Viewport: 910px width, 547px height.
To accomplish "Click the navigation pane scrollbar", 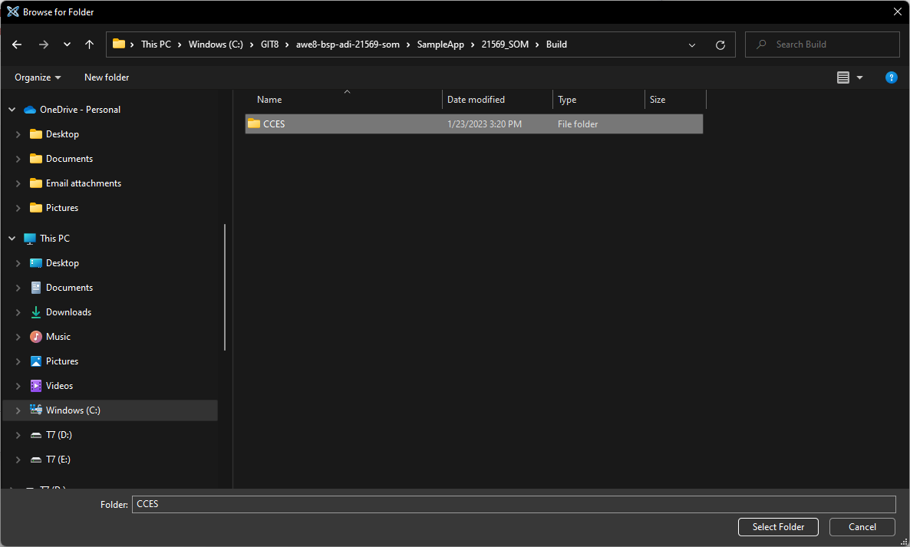I will pos(225,288).
